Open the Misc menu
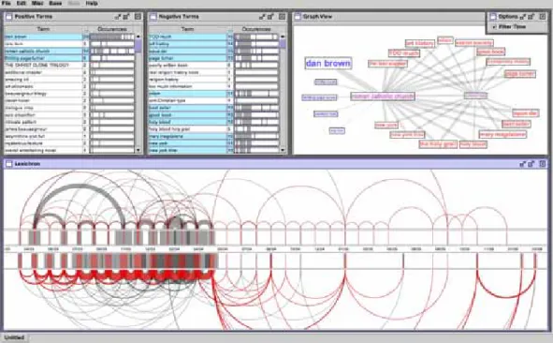The height and width of the screenshot is (343, 553). [x=37, y=3]
